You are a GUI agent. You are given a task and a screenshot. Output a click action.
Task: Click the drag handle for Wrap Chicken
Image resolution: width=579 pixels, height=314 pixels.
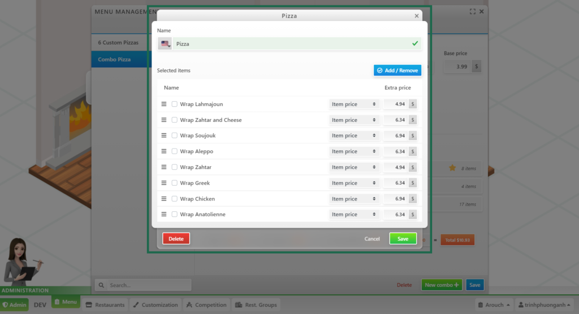tap(164, 199)
